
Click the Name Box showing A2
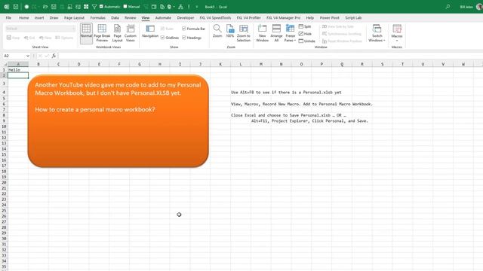pos(14,56)
